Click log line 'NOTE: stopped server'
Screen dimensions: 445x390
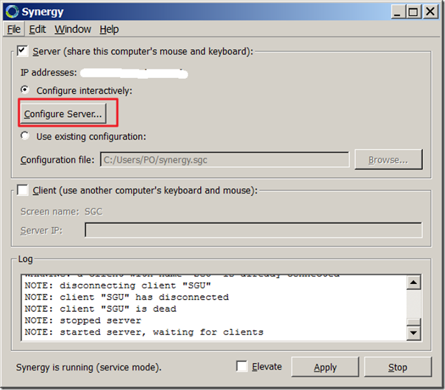tap(83, 320)
